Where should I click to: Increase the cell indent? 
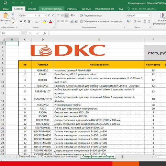pos(76,21)
